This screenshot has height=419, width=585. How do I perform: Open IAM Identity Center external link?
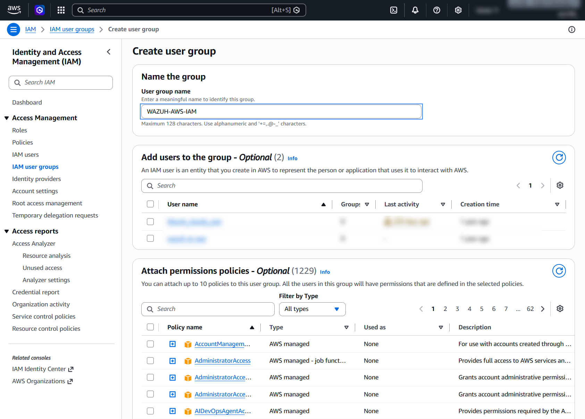tap(43, 369)
